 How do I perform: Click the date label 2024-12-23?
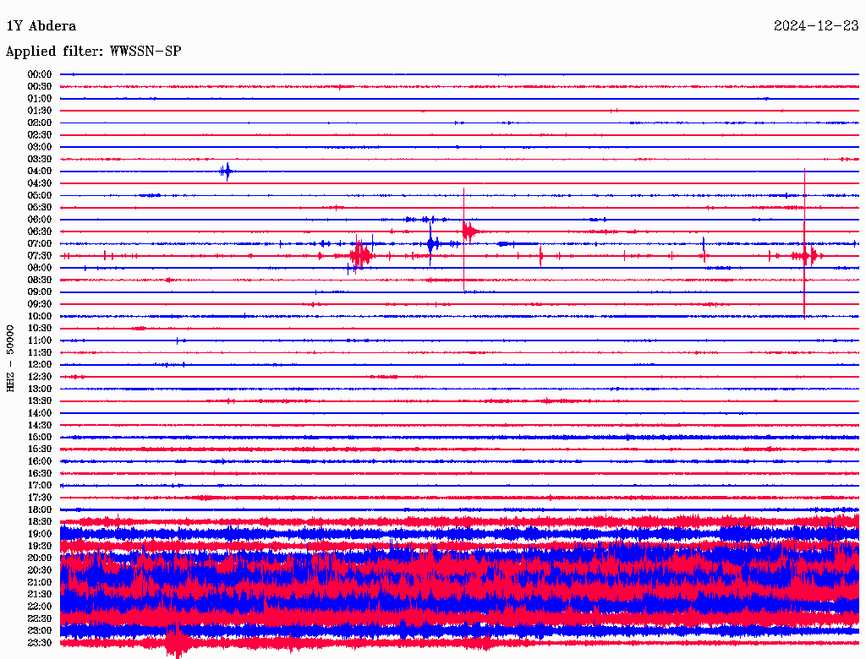tap(816, 25)
